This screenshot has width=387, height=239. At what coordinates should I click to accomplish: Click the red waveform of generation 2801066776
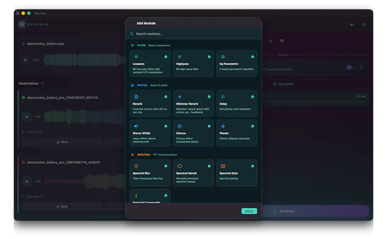(x=84, y=181)
